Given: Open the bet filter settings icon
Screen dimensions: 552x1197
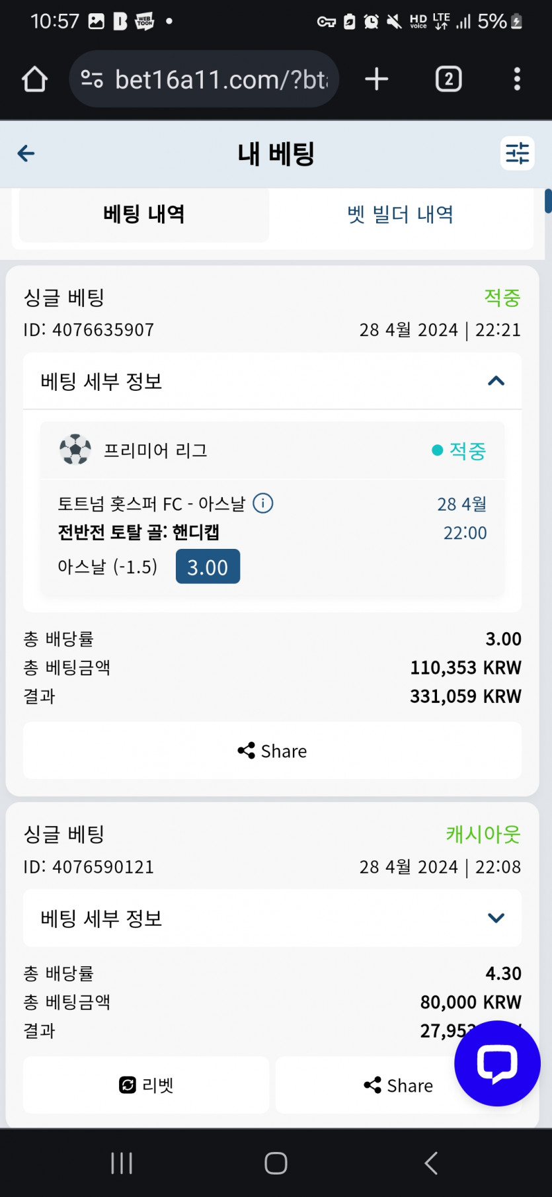Looking at the screenshot, I should (517, 153).
